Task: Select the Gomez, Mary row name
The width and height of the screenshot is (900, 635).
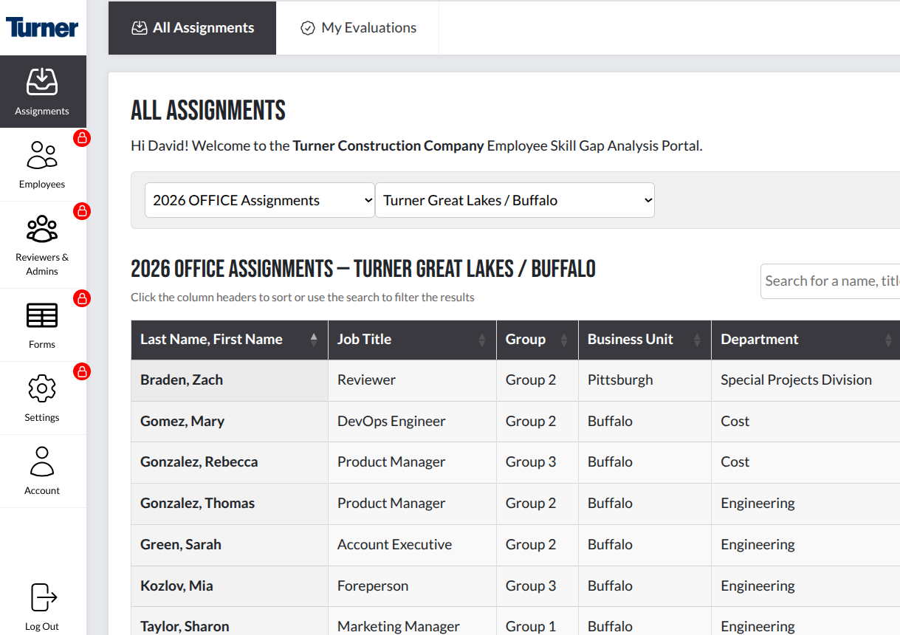Action: (x=182, y=421)
